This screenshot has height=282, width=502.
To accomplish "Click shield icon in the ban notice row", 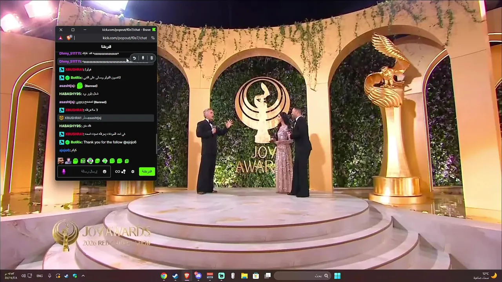I will point(61,118).
